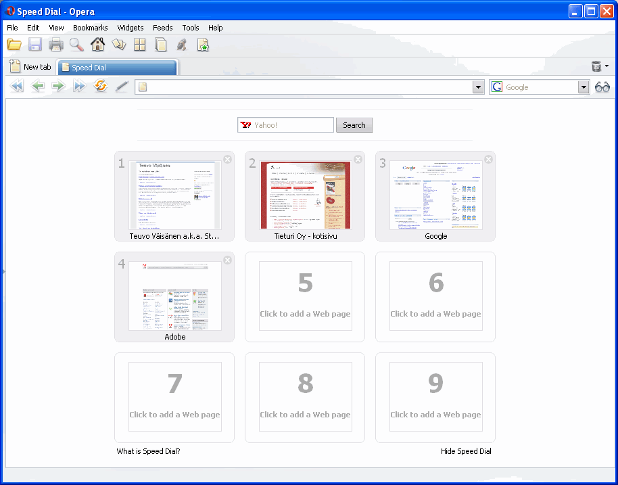This screenshot has height=485, width=618.
Task: Click the glasses view icon
Action: pos(602,87)
